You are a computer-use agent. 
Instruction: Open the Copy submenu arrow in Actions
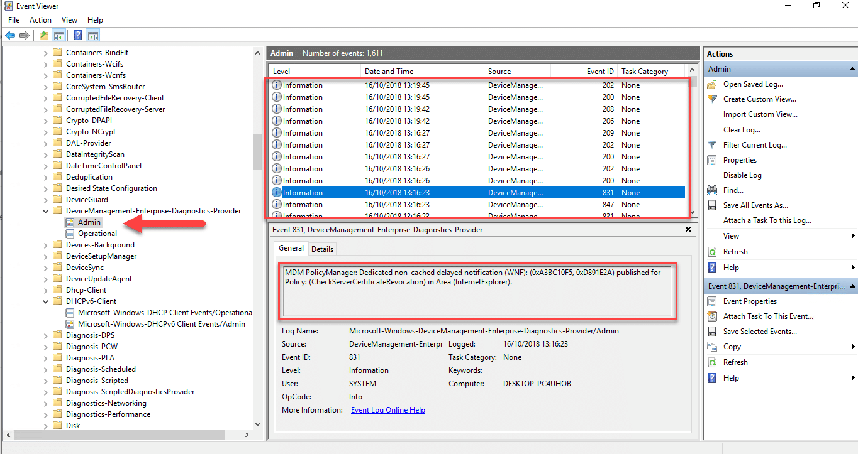pos(853,347)
